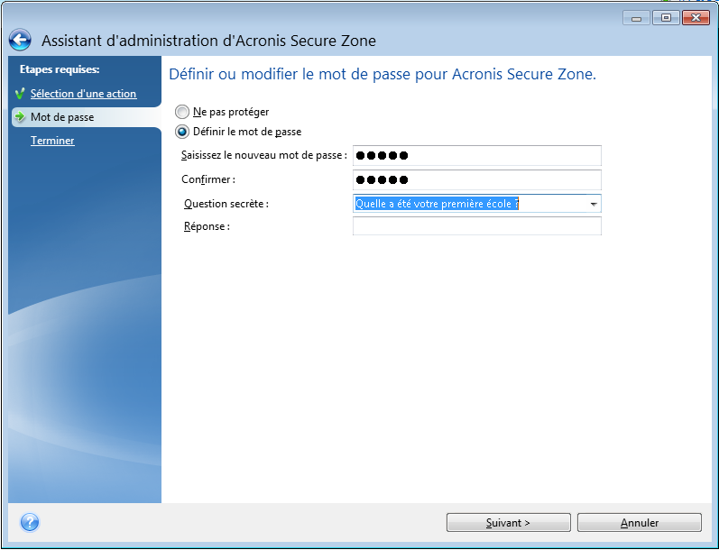This screenshot has height=550, width=719.
Task: Click the back arrow in the title bar
Action: [x=20, y=41]
